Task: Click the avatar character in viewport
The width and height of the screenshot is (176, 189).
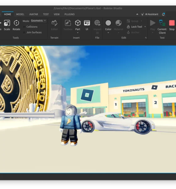Action: click(70, 125)
